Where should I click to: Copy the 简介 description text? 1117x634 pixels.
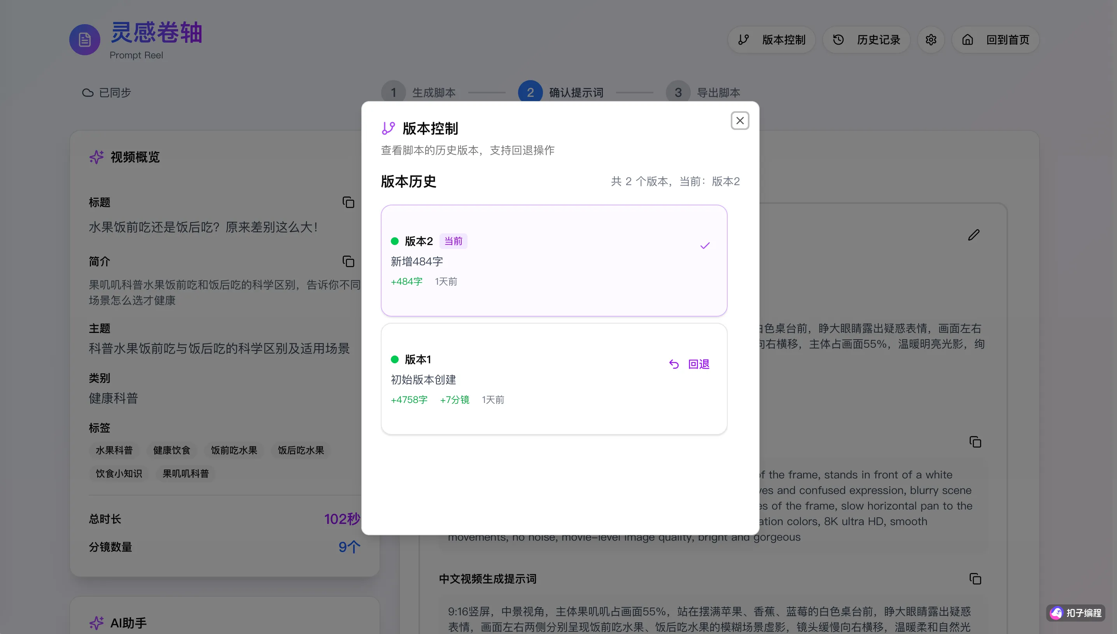click(x=348, y=261)
